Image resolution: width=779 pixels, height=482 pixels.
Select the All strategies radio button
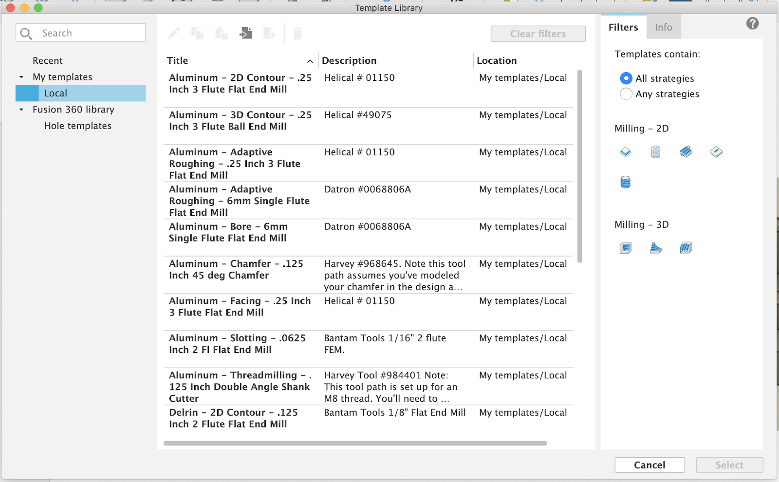pyautogui.click(x=626, y=78)
